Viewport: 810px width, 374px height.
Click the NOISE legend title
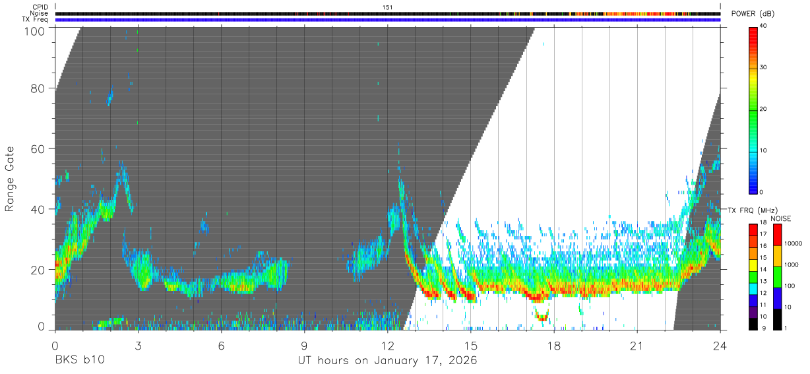coord(780,218)
